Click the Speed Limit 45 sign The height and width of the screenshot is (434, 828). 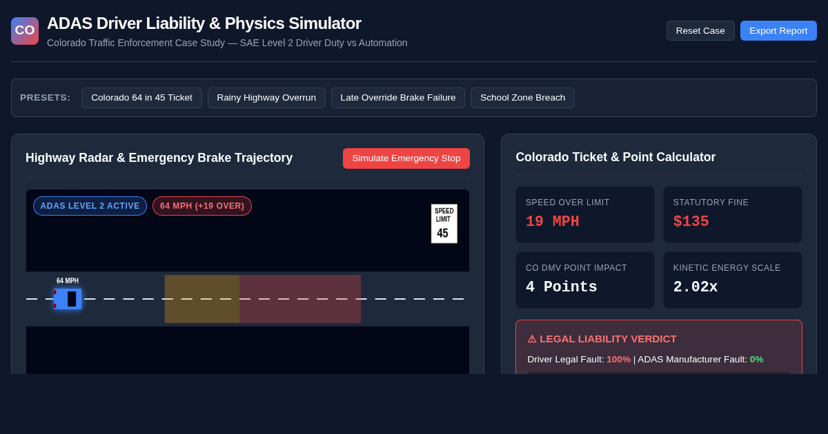(x=444, y=223)
